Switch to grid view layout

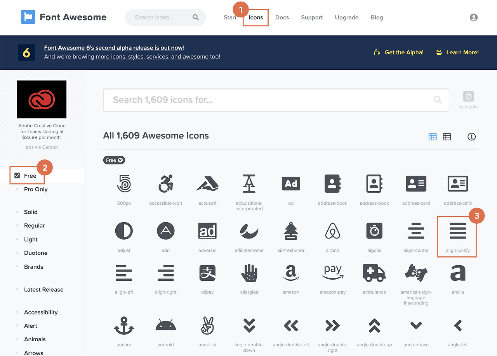[433, 137]
